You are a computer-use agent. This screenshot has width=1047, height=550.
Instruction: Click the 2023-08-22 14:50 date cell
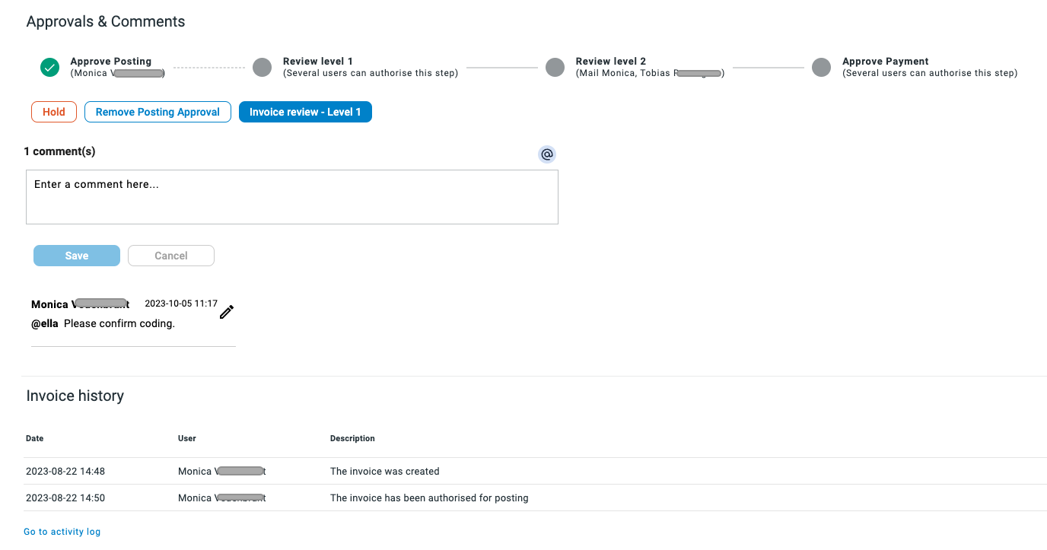tap(65, 498)
